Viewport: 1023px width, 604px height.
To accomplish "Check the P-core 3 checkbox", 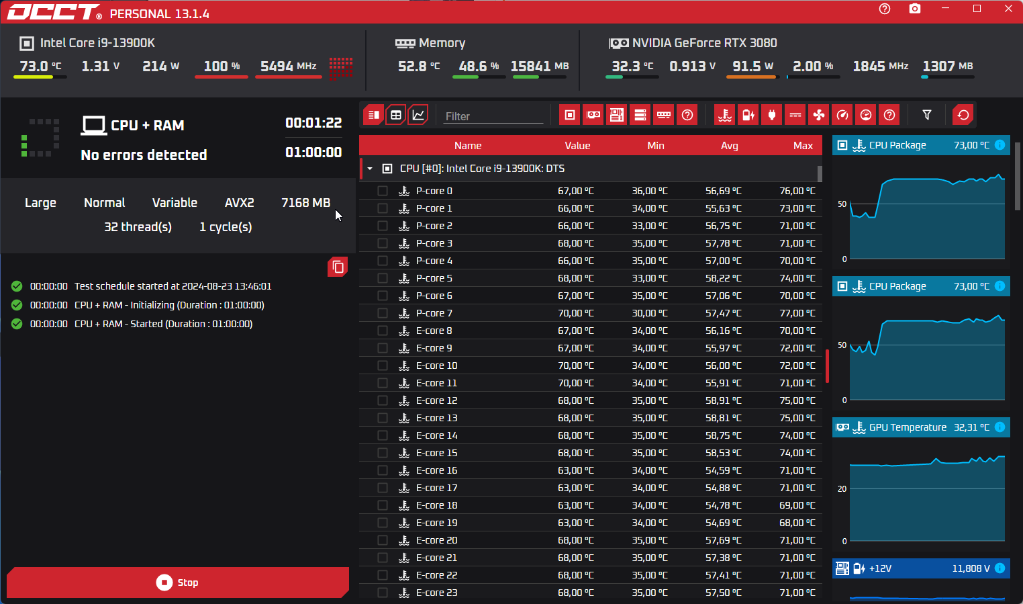I will point(383,243).
